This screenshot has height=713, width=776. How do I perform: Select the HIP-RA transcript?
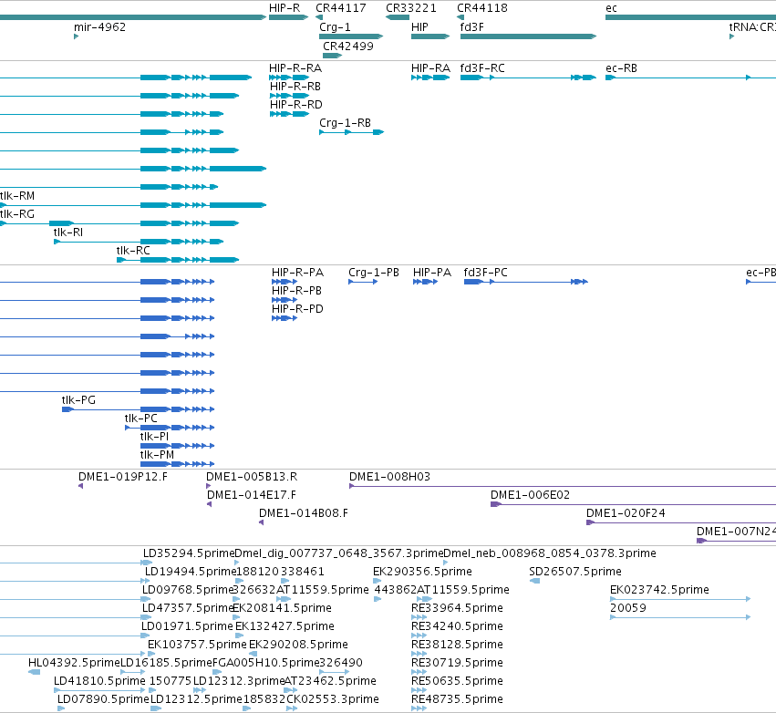pos(430,77)
